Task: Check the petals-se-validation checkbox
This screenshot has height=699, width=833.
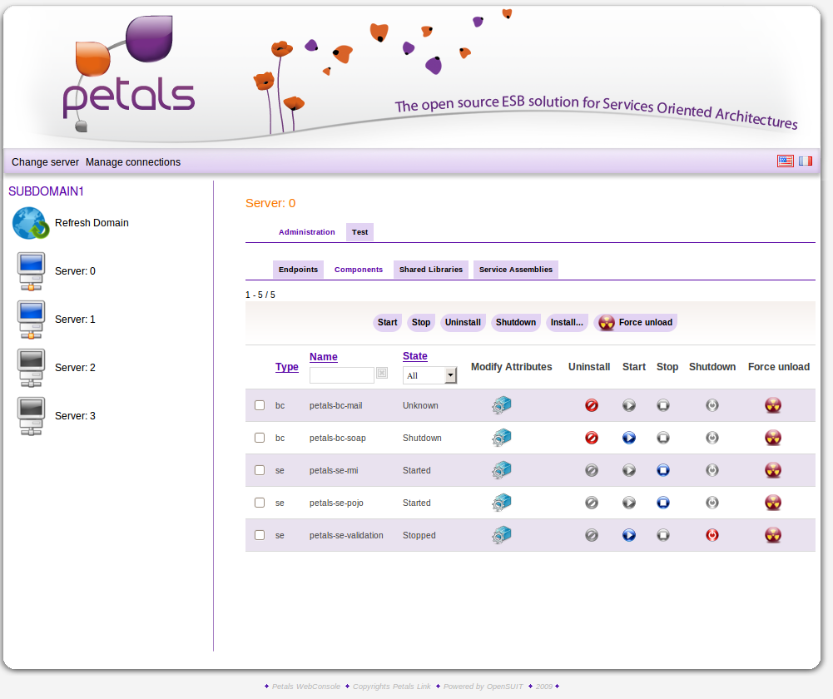Action: [x=260, y=535]
